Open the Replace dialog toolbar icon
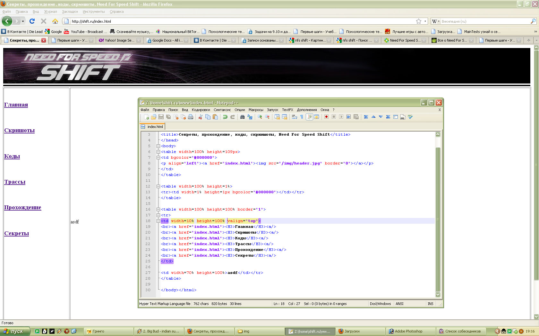 250,117
